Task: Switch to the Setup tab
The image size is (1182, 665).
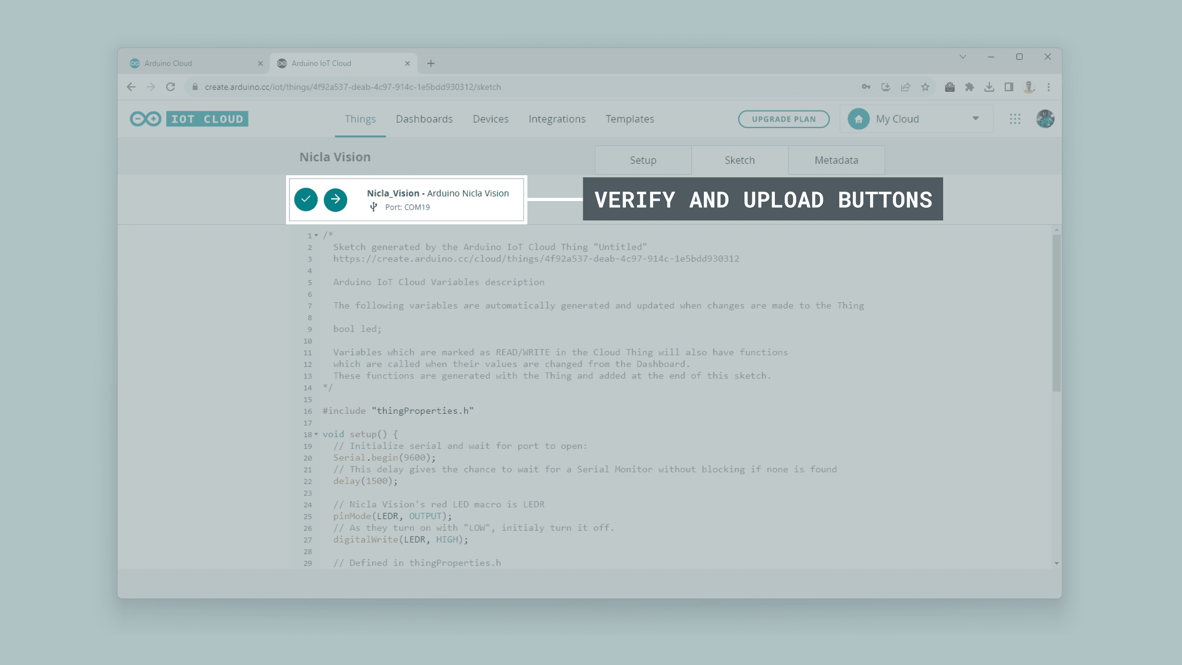Action: [643, 160]
